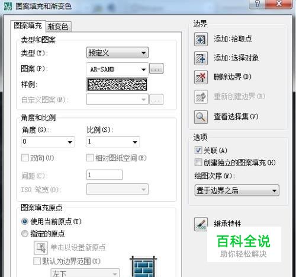Select the Hatch (图案填充) tab
This screenshot has height=277, width=296.
(x=28, y=26)
